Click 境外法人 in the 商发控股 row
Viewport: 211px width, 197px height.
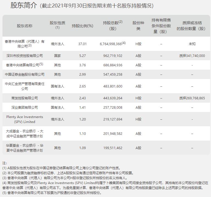57,98
